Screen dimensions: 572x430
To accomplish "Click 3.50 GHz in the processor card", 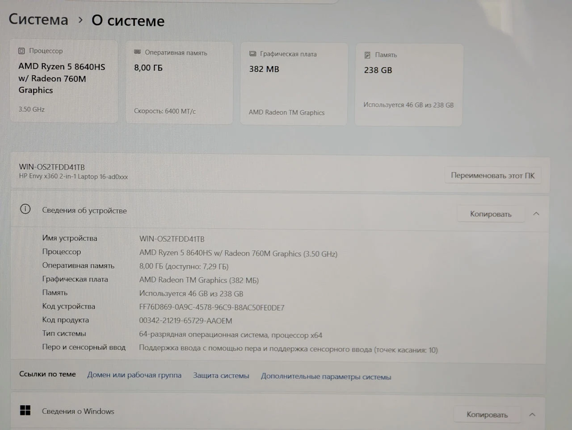I will 31,109.
